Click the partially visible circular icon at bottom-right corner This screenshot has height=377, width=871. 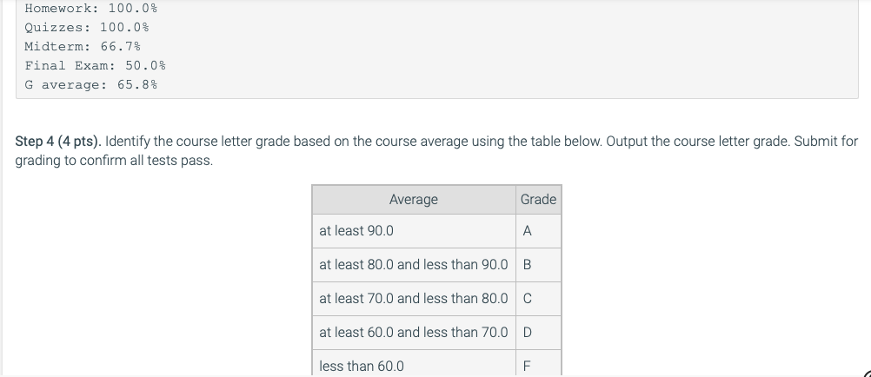point(868,374)
